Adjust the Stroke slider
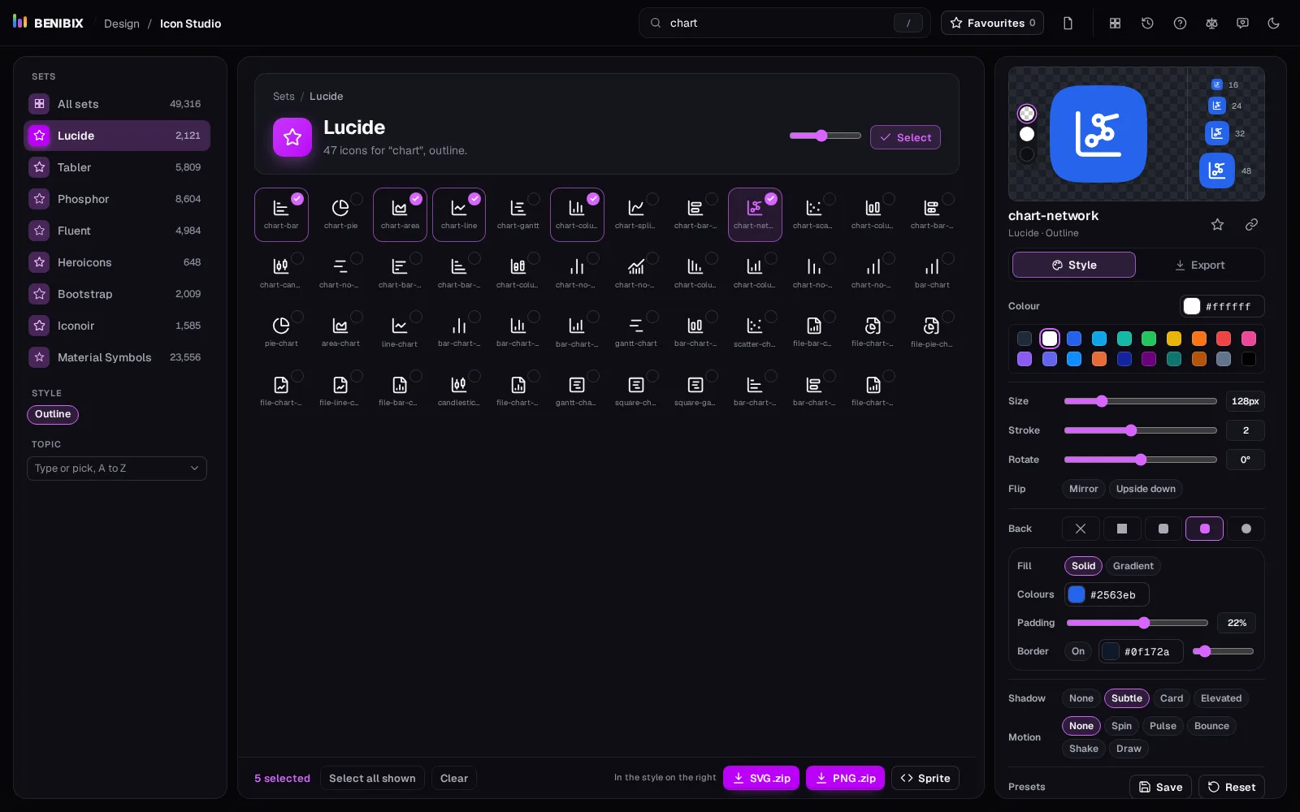Viewport: 1300px width, 812px height. click(x=1140, y=430)
